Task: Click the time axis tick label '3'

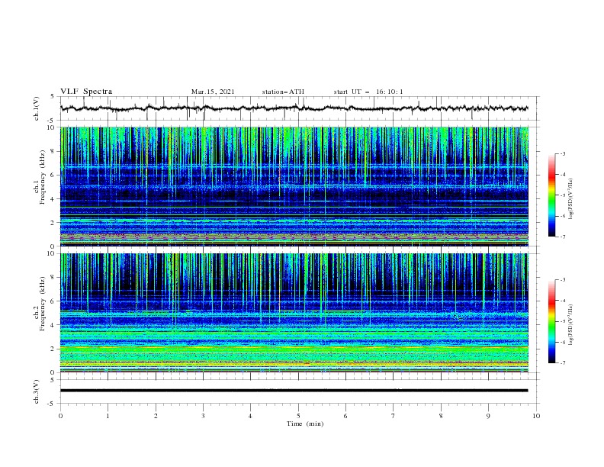Action: tap(203, 416)
